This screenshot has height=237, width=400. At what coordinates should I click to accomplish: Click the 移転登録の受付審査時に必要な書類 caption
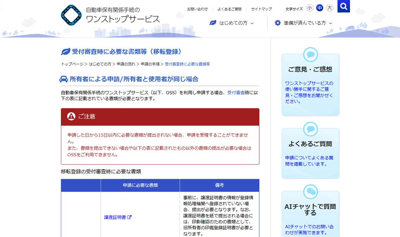(x=101, y=172)
